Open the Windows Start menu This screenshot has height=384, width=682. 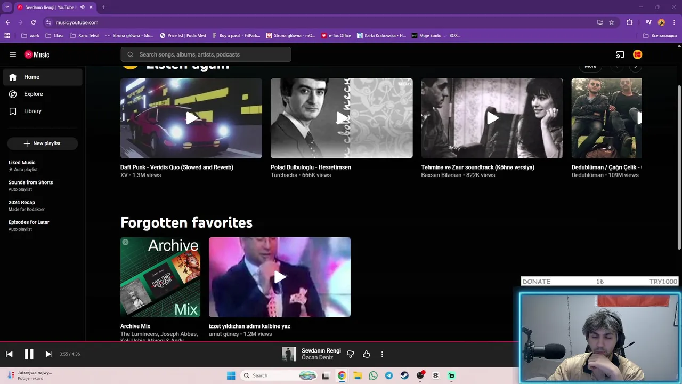(231, 375)
